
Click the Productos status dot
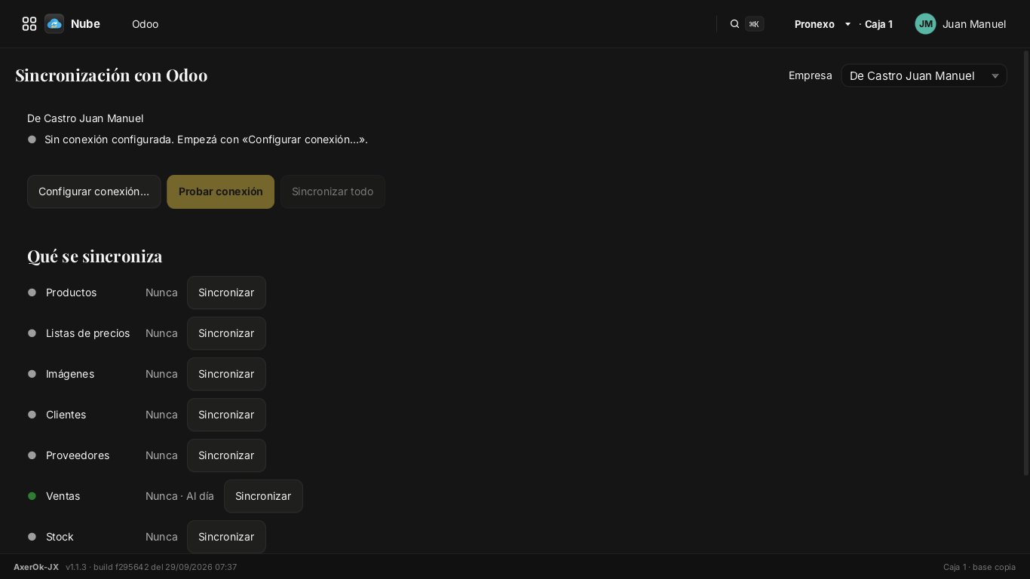coord(32,293)
